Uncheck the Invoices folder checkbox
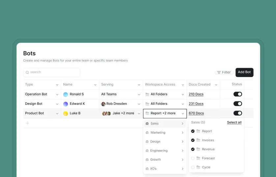The image size is (276, 177). tap(193, 140)
